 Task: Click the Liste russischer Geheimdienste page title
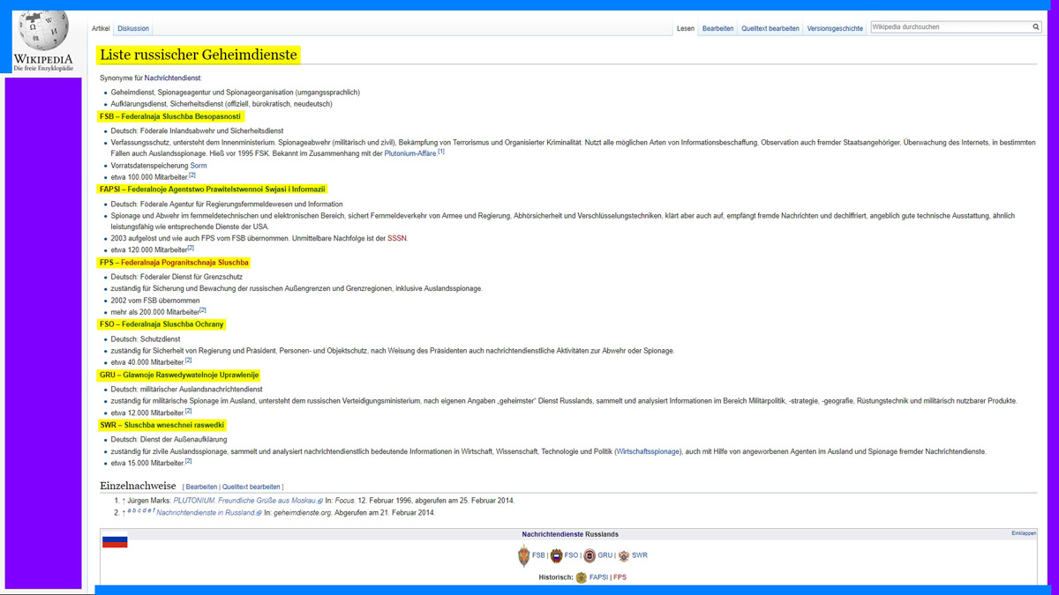[x=199, y=55]
